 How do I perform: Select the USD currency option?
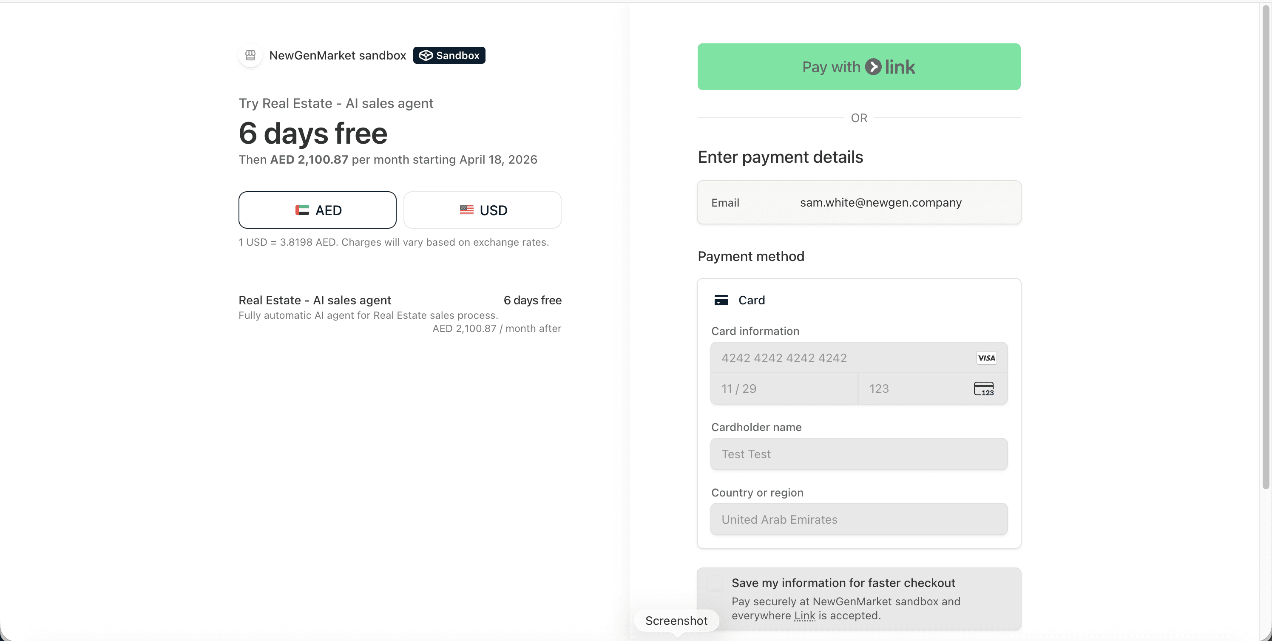point(482,210)
